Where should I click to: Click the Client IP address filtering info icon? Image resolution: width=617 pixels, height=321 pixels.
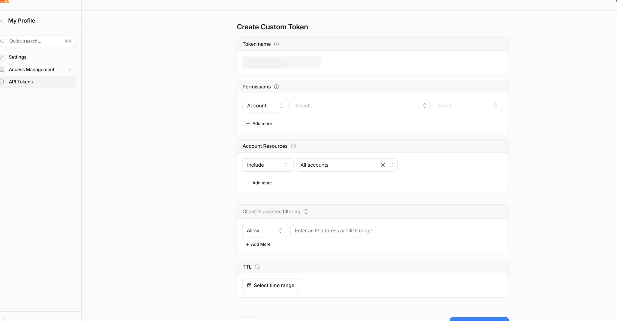tap(306, 212)
